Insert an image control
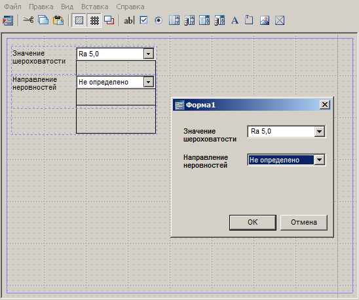 (265, 20)
